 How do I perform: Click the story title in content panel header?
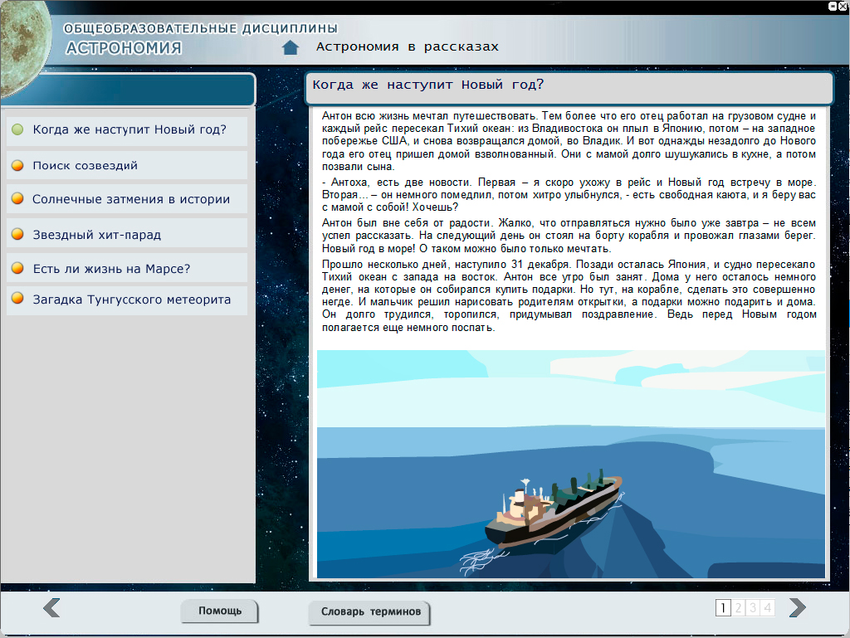[427, 85]
